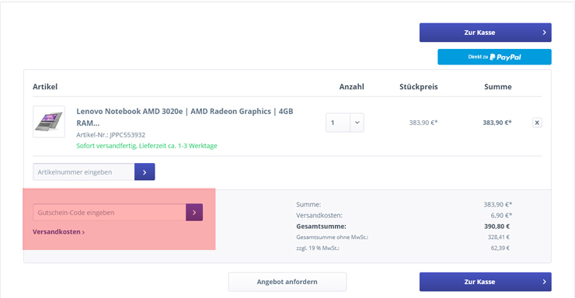Open the Versandkosten link
The width and height of the screenshot is (575, 298).
pyautogui.click(x=59, y=232)
